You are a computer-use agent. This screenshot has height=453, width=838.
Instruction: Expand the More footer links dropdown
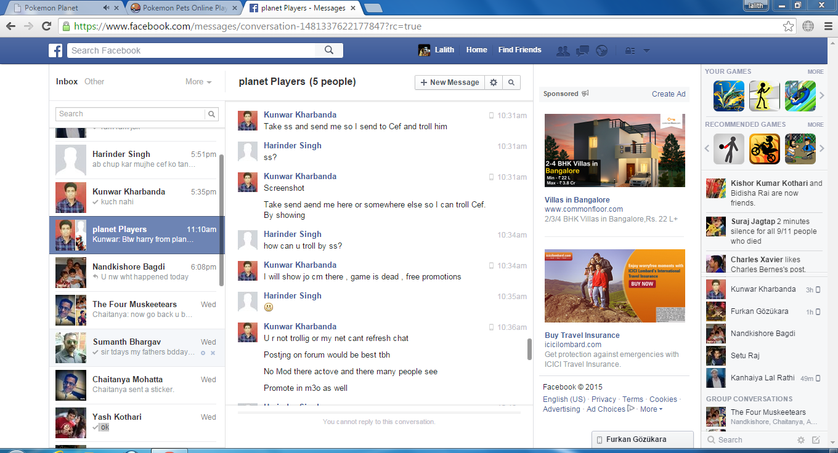pos(651,409)
